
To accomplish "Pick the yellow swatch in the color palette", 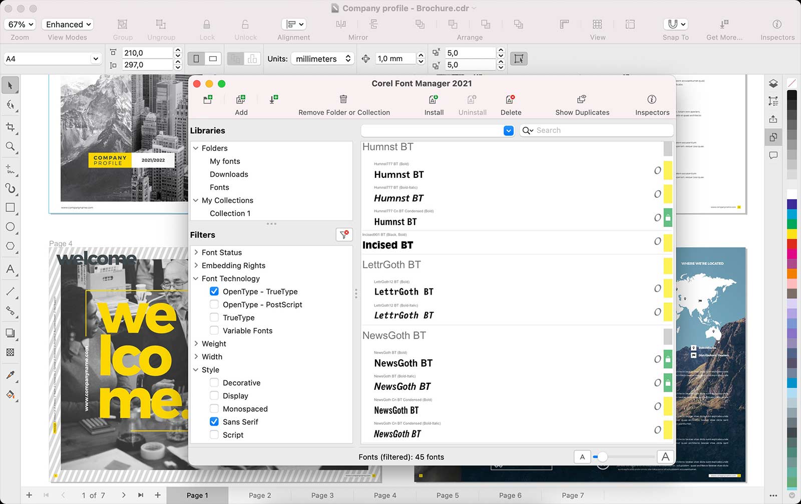I will [x=792, y=234].
